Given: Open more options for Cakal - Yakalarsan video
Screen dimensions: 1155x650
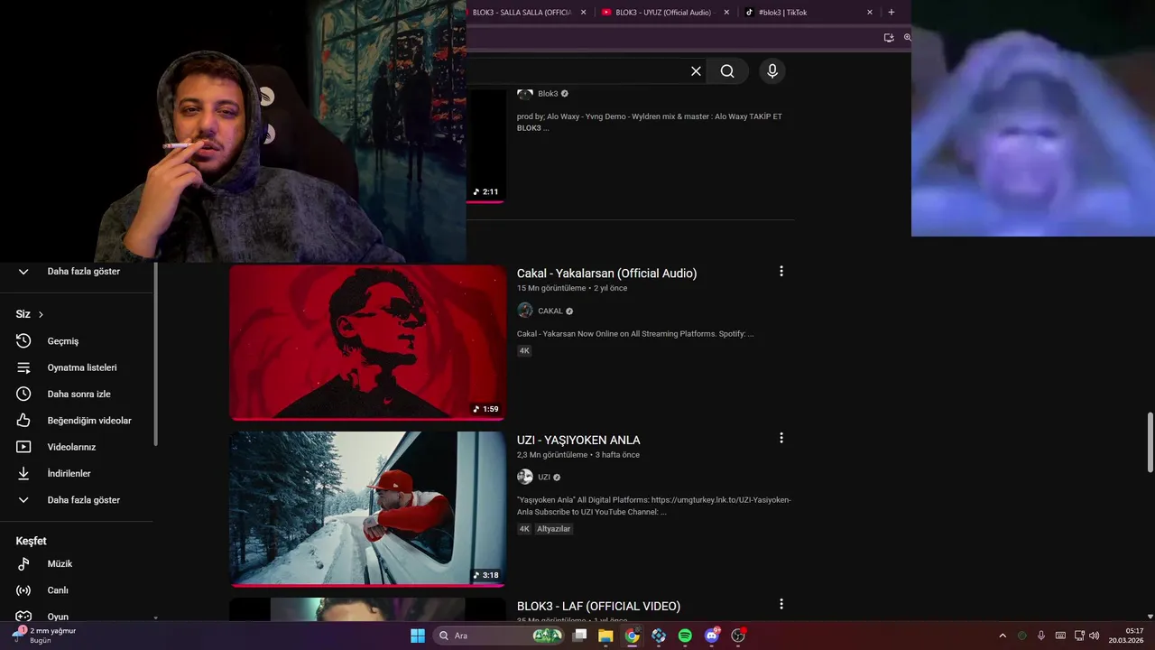Looking at the screenshot, I should coord(781,271).
